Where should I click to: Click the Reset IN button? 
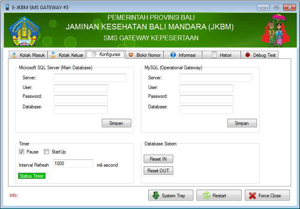click(158, 159)
